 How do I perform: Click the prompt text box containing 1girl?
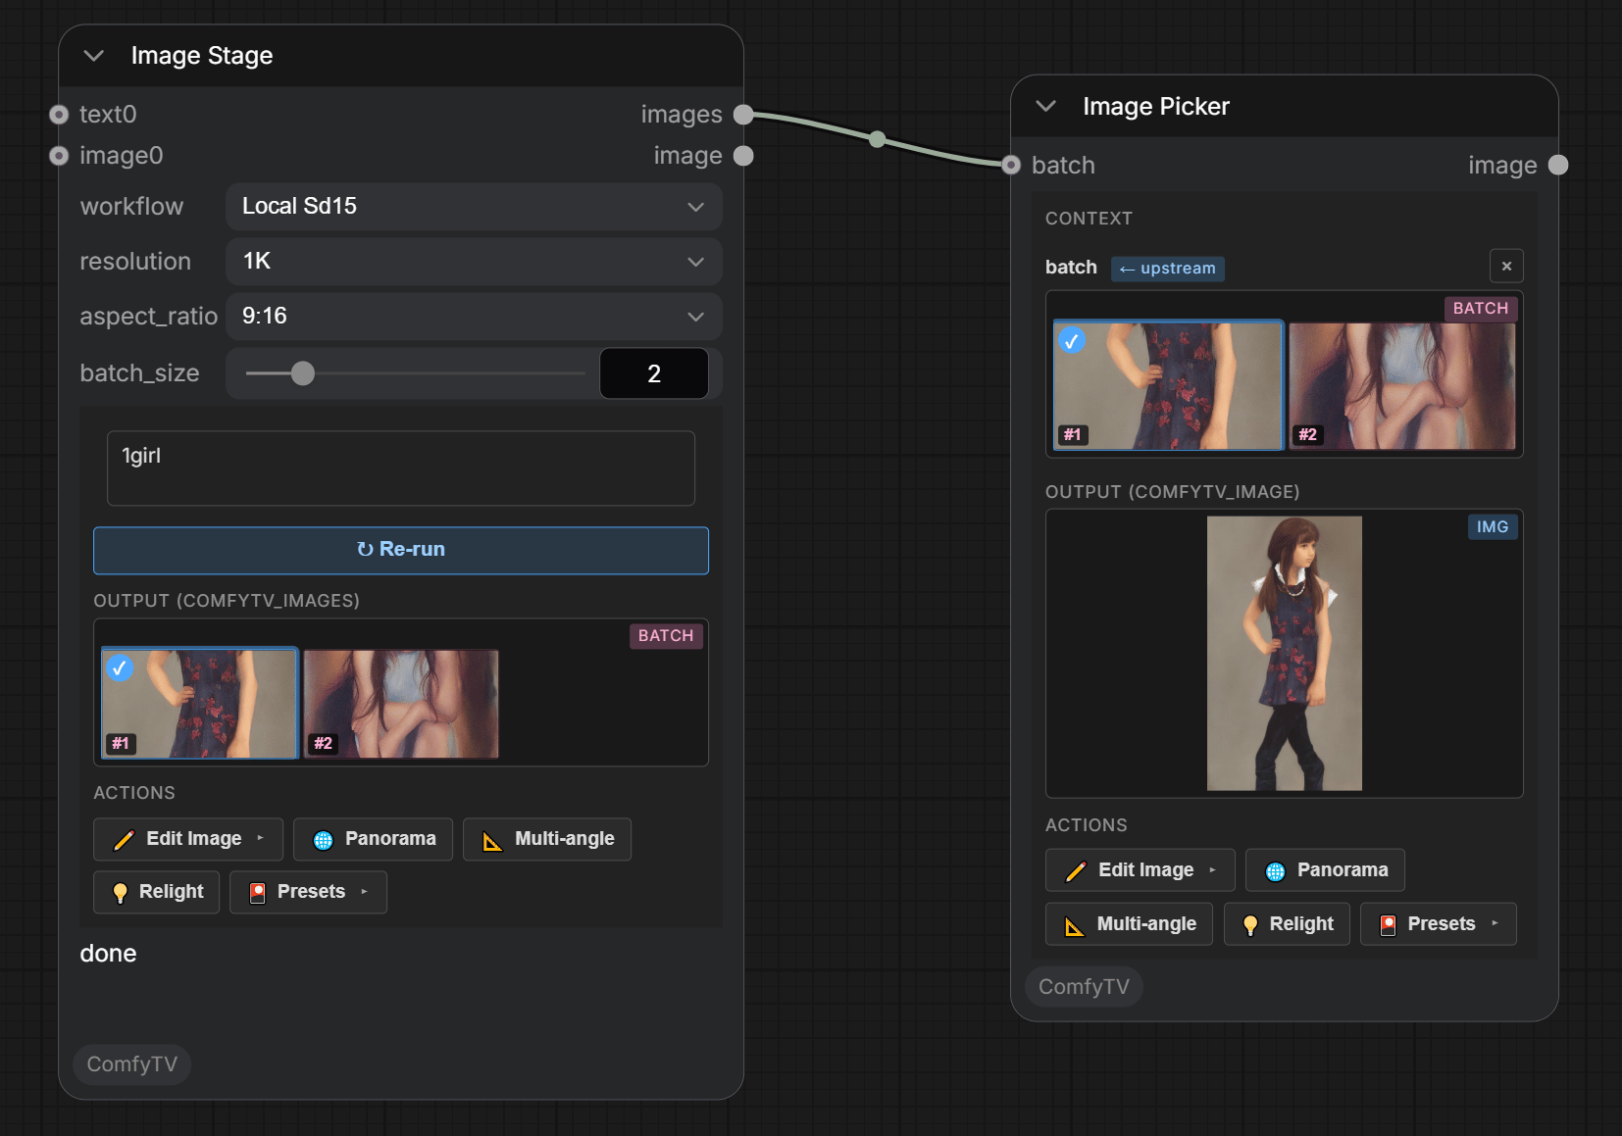tap(401, 469)
